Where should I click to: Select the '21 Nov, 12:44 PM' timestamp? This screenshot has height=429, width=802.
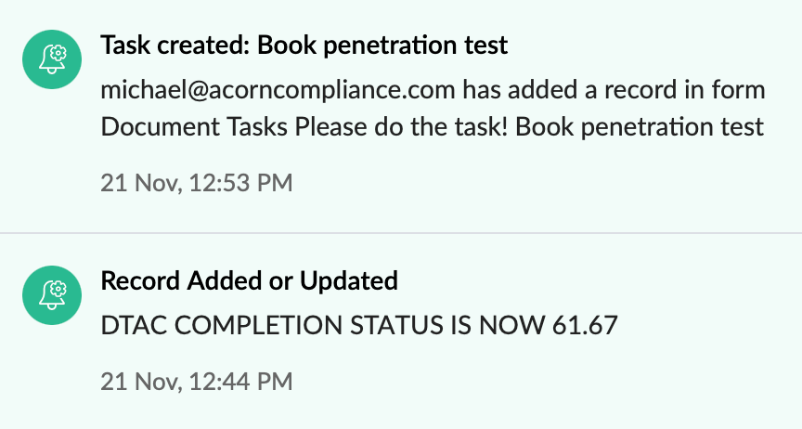tap(196, 381)
